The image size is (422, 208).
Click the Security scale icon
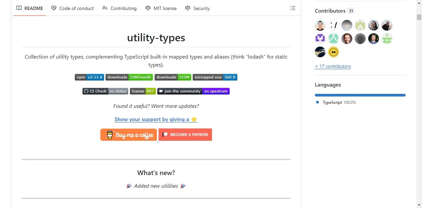[188, 8]
